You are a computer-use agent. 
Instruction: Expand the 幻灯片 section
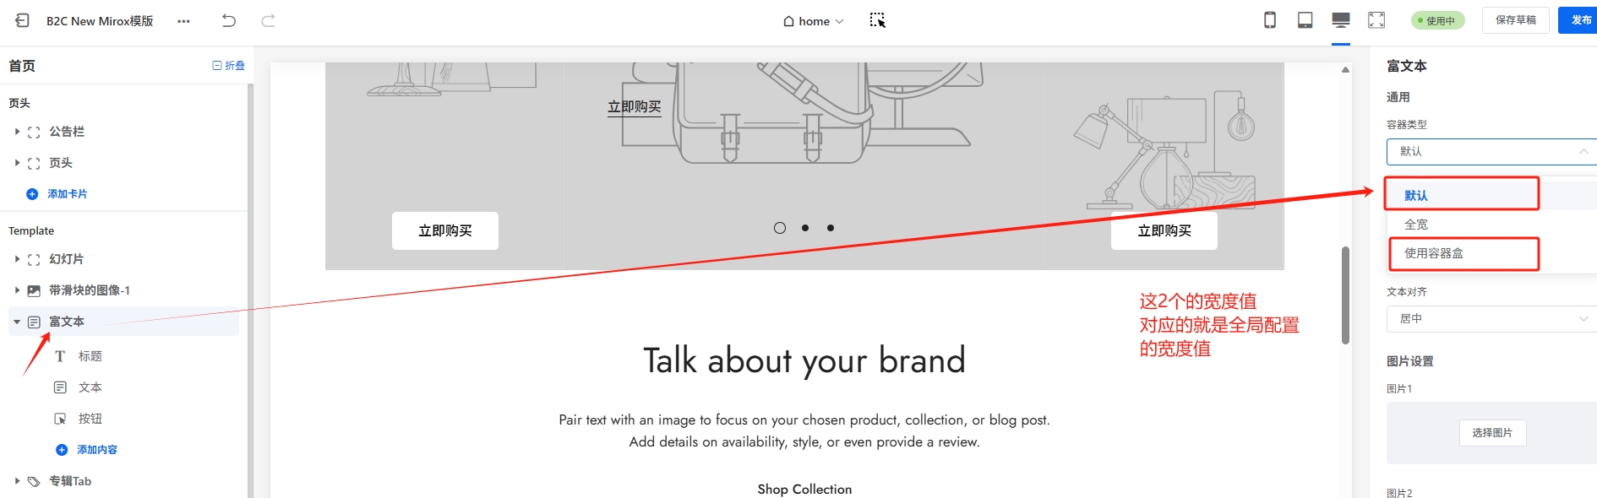click(17, 259)
